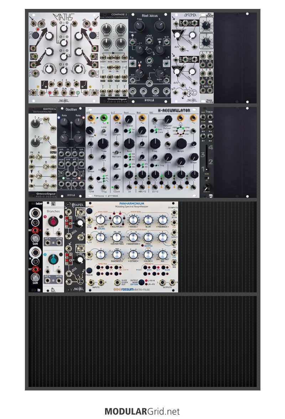The width and height of the screenshot is (285, 419).
Task: Click the diff jack on Obsidian
Action: pyautogui.click(x=75, y=164)
